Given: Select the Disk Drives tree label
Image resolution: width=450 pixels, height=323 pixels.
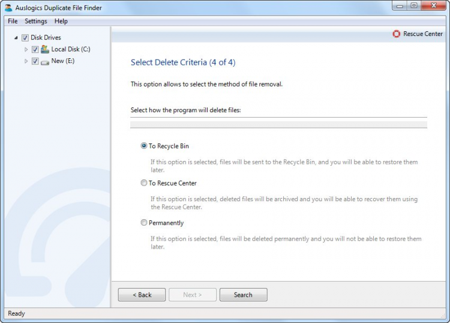Looking at the screenshot, I should (x=46, y=38).
